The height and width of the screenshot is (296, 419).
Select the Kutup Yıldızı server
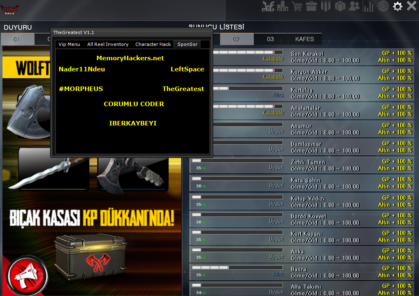(302, 201)
